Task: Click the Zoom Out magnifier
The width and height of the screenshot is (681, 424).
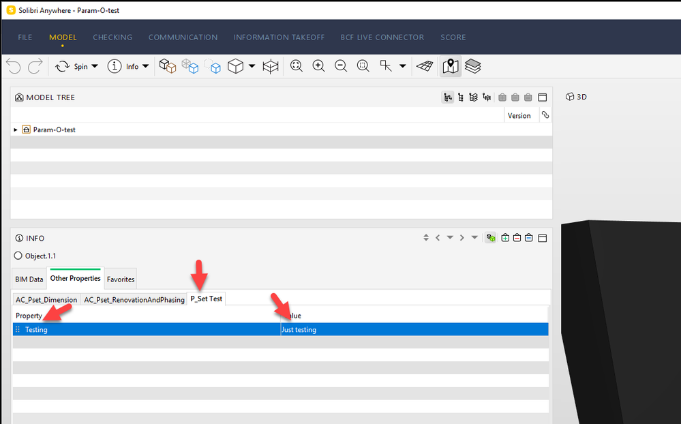Action: pyautogui.click(x=341, y=66)
